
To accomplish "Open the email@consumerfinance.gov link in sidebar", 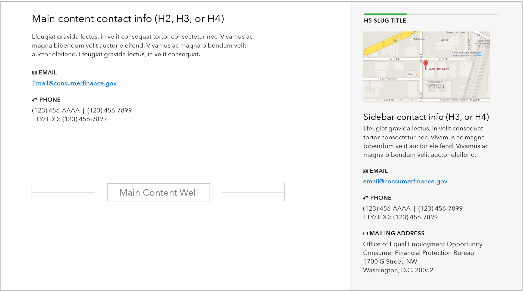I will (x=405, y=182).
